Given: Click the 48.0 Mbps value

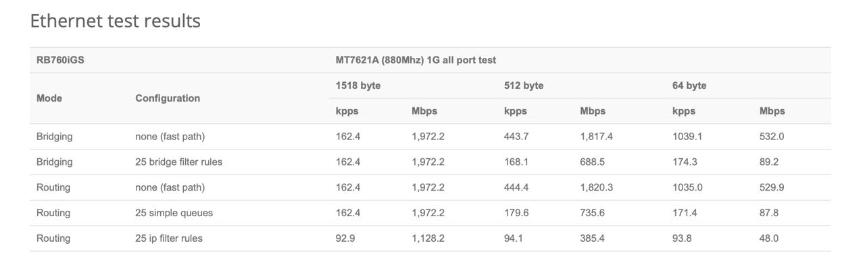Looking at the screenshot, I should coord(769,238).
